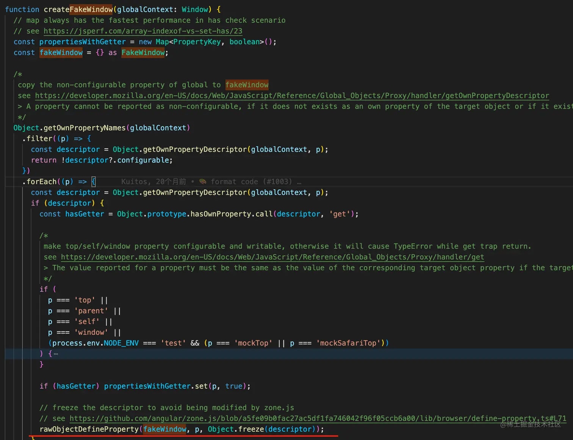Image resolution: width=573 pixels, height=440 pixels.
Task: Click the 'mockTop' string literal
Action: click(x=253, y=343)
